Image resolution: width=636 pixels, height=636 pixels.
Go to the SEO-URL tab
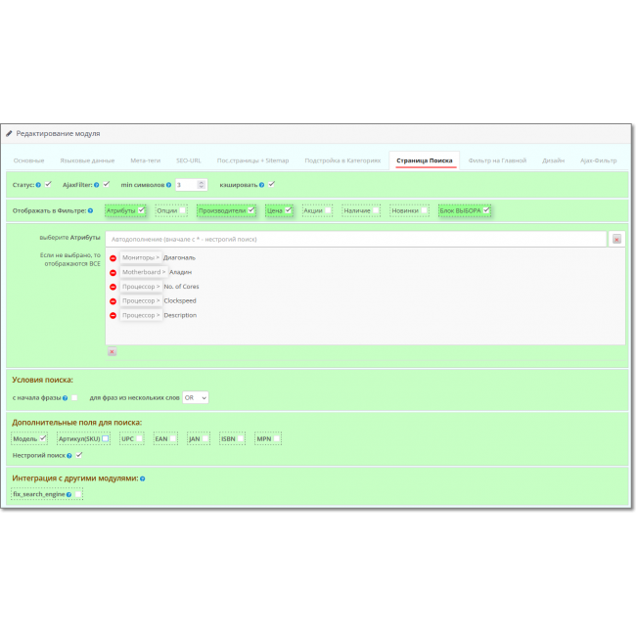click(x=189, y=160)
